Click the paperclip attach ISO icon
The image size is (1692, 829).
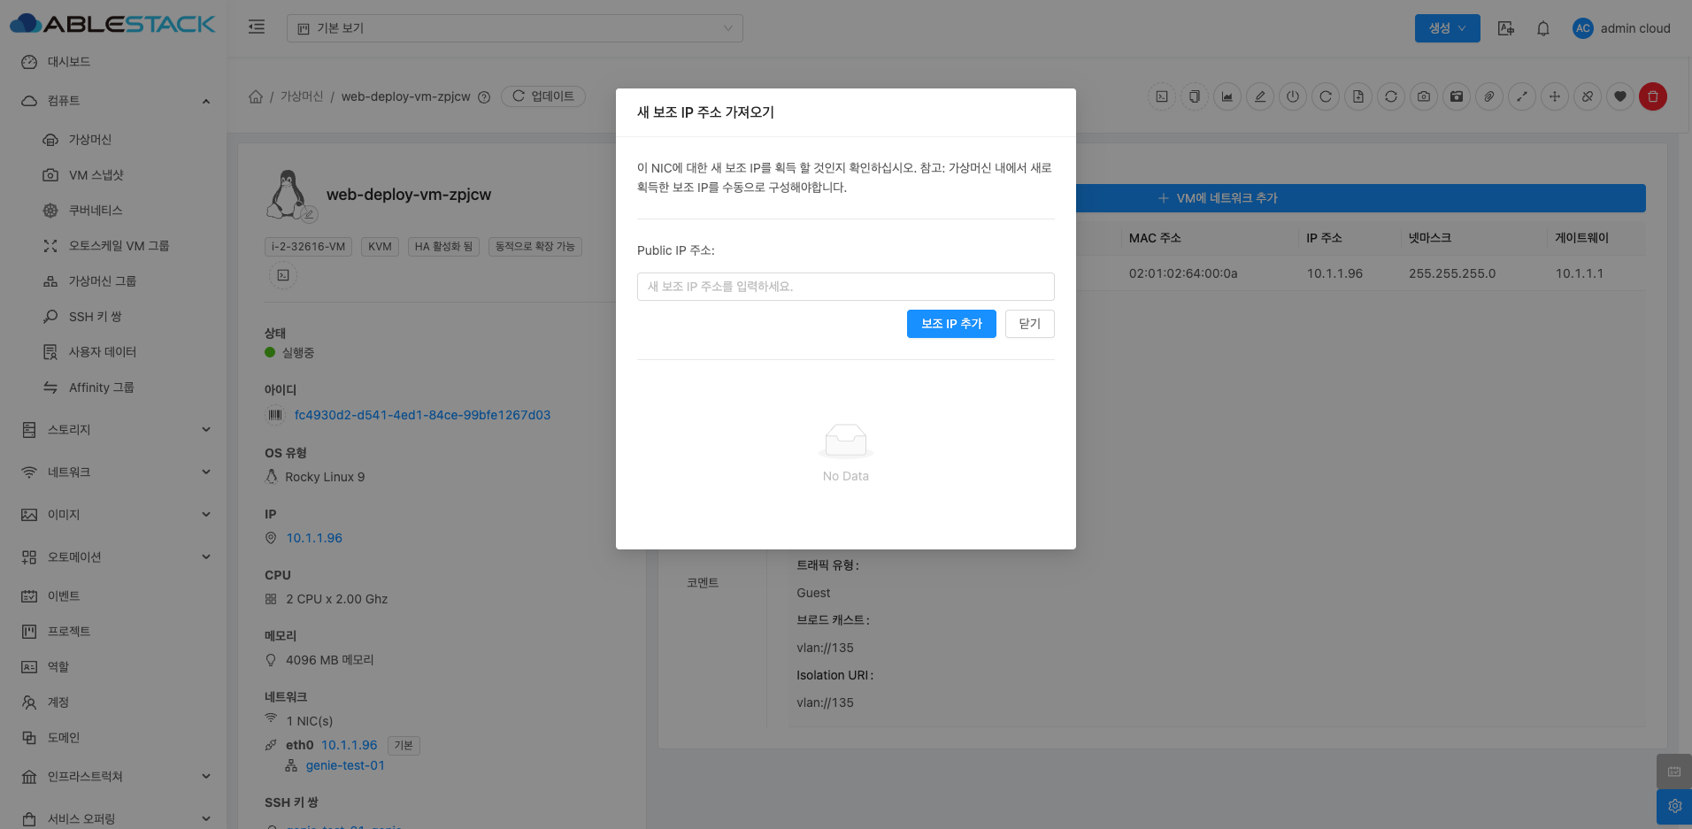pos(1489,96)
